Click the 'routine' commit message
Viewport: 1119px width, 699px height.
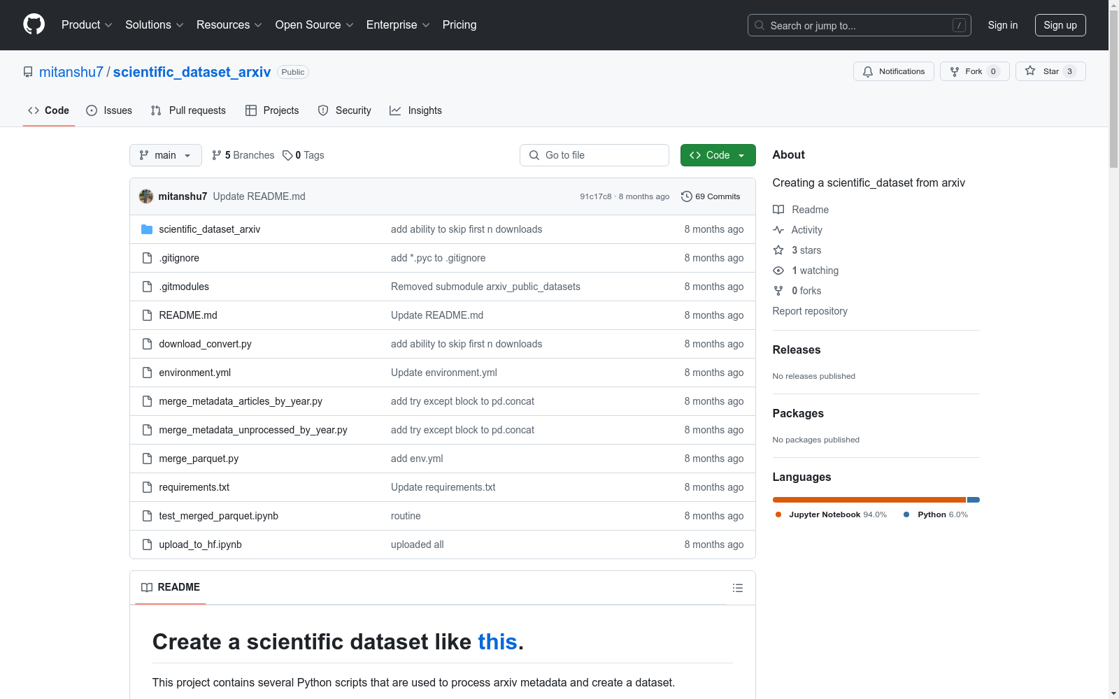coord(406,516)
